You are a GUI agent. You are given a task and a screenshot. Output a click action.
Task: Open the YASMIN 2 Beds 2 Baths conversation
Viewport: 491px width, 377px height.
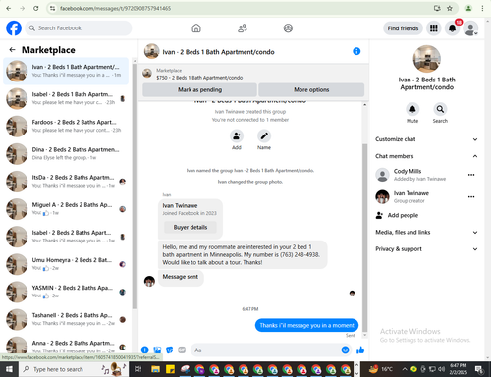66,292
